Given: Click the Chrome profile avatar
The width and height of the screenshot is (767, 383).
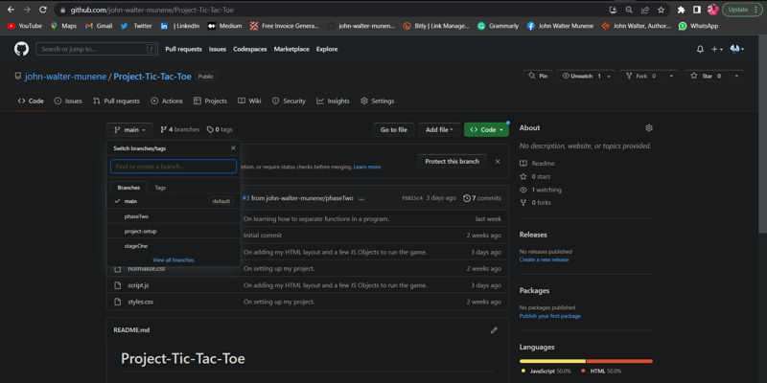Looking at the screenshot, I should (x=712, y=10).
